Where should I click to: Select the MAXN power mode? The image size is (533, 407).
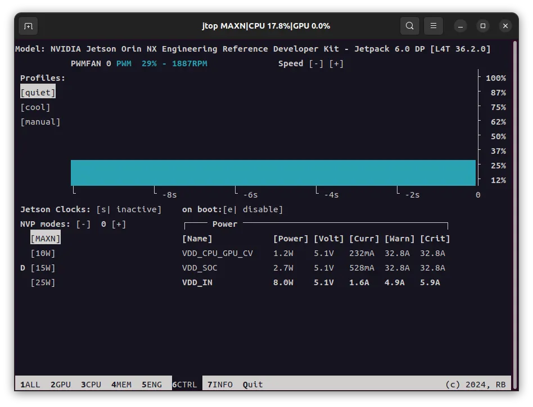point(45,239)
